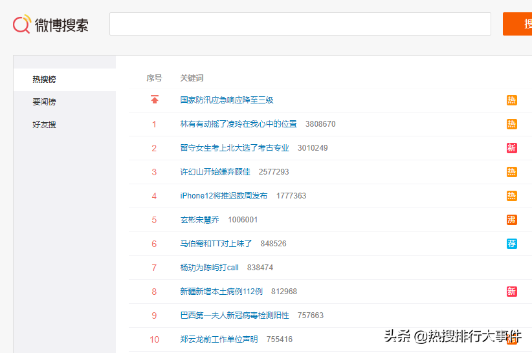Screen dimensions: 532x353
Task: Click the pinned top arrow icon
Action: [x=155, y=100]
